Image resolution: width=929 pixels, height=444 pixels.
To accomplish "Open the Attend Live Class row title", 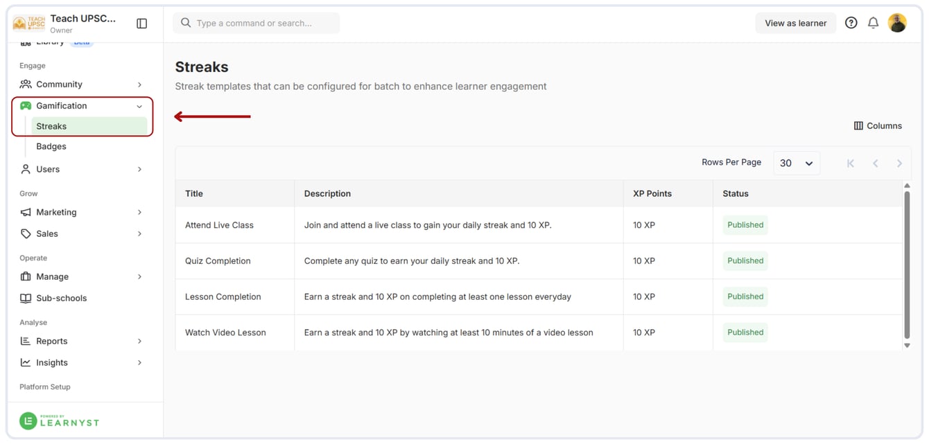I will [219, 225].
